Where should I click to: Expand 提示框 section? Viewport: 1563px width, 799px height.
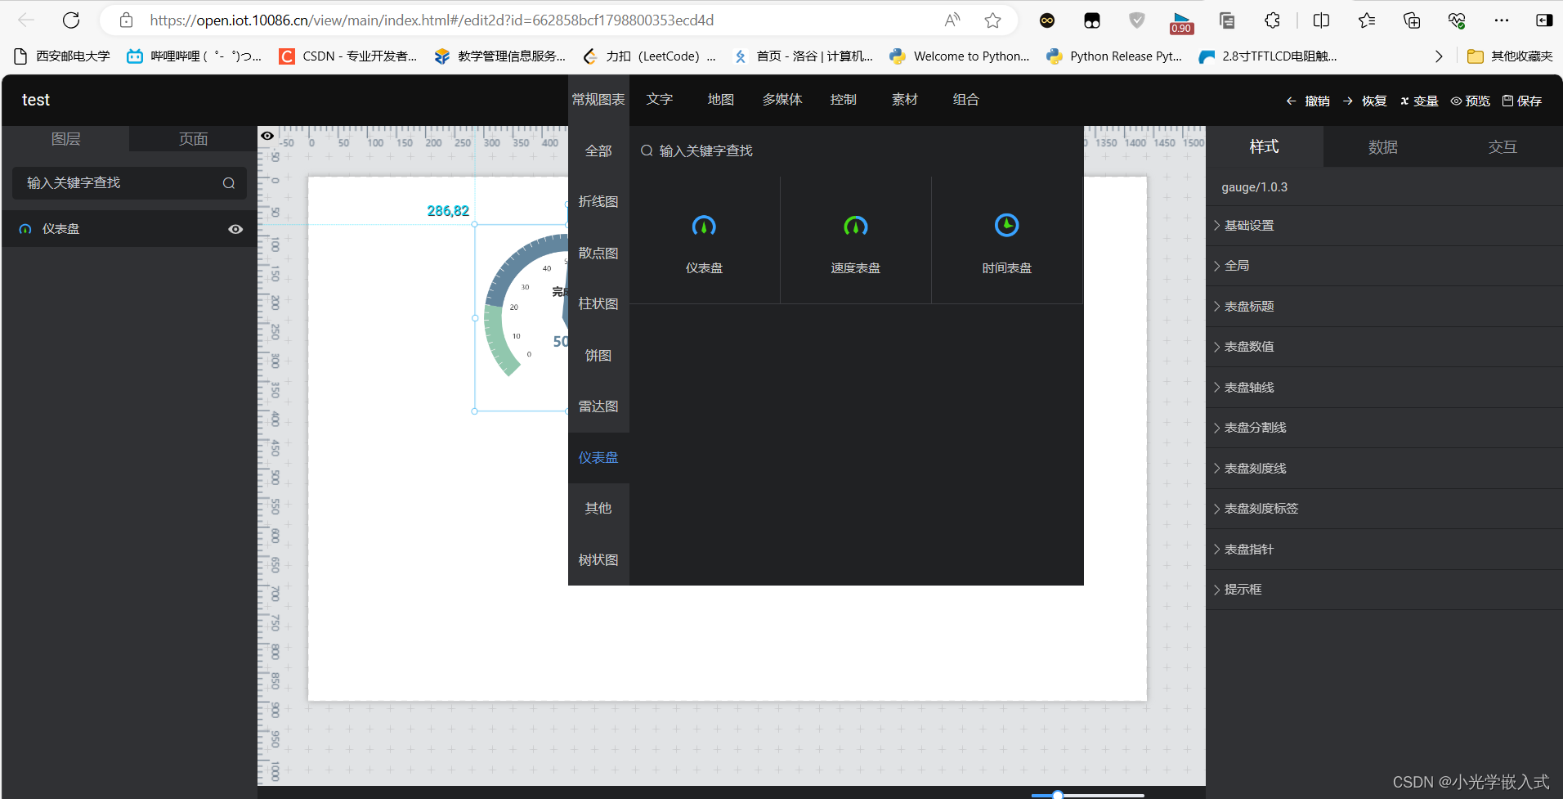(1384, 590)
